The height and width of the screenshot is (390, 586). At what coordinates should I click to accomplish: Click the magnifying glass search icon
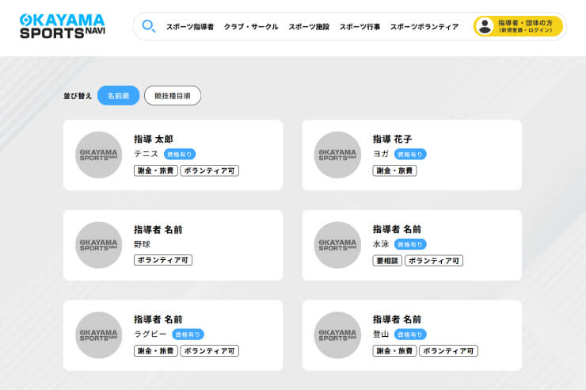click(148, 26)
